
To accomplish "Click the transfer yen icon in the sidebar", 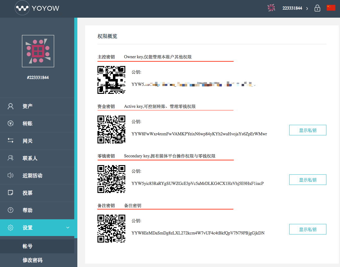I will [x=11, y=124].
